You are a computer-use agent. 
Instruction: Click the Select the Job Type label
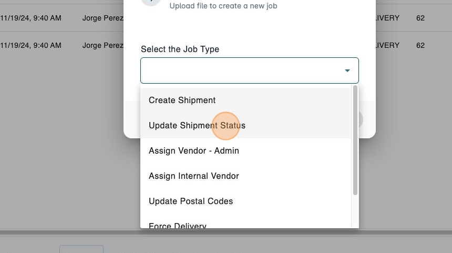coord(180,49)
